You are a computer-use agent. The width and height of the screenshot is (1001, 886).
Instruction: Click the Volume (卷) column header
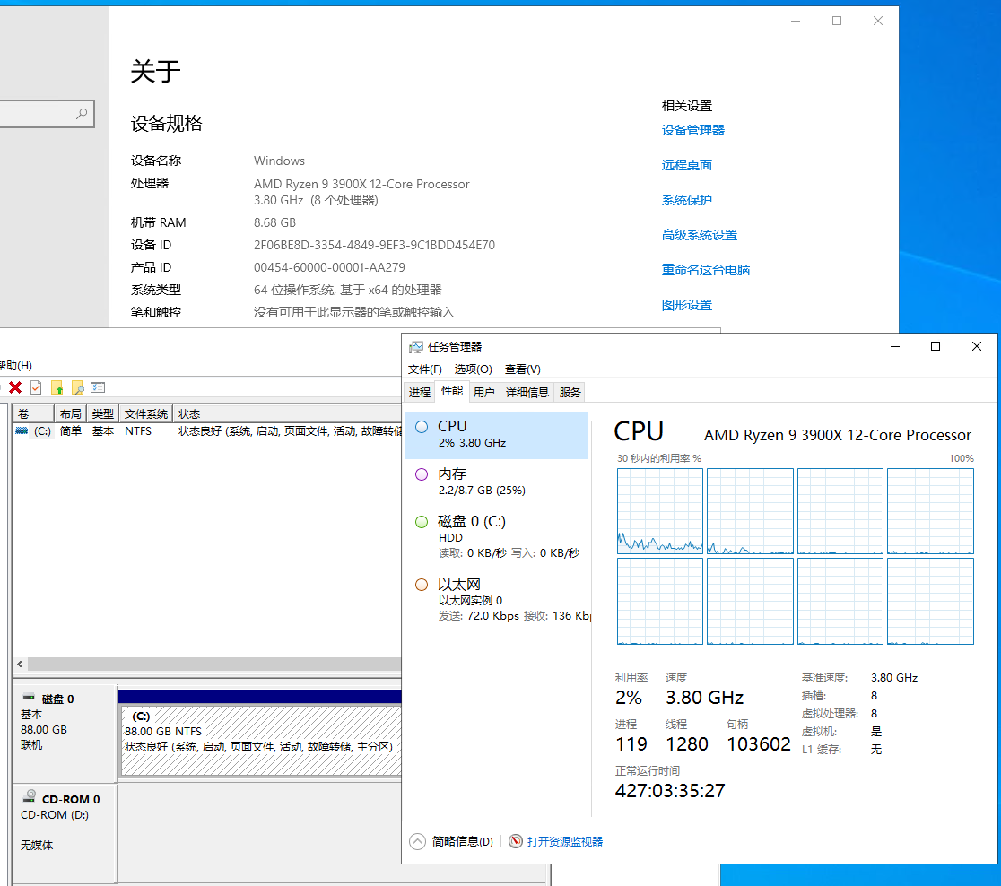pyautogui.click(x=32, y=413)
